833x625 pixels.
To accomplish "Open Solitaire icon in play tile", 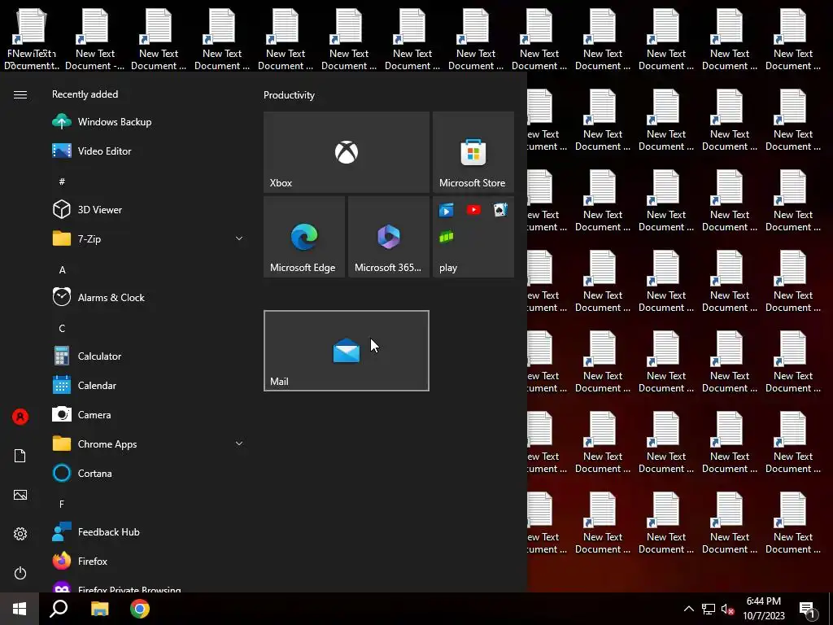I will (500, 210).
